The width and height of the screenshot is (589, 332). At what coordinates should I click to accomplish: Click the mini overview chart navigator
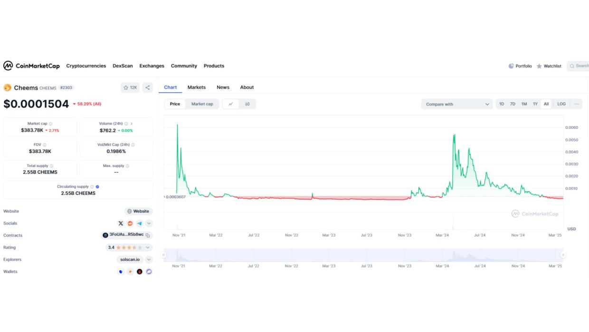(x=363, y=255)
